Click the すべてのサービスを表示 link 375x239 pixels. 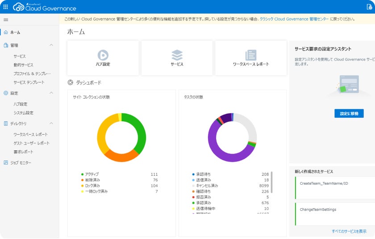coord(349,231)
